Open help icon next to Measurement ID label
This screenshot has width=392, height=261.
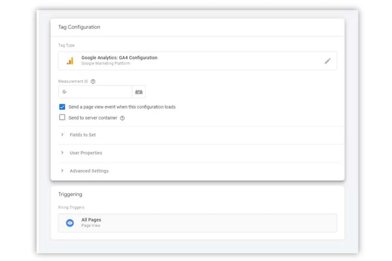93,81
